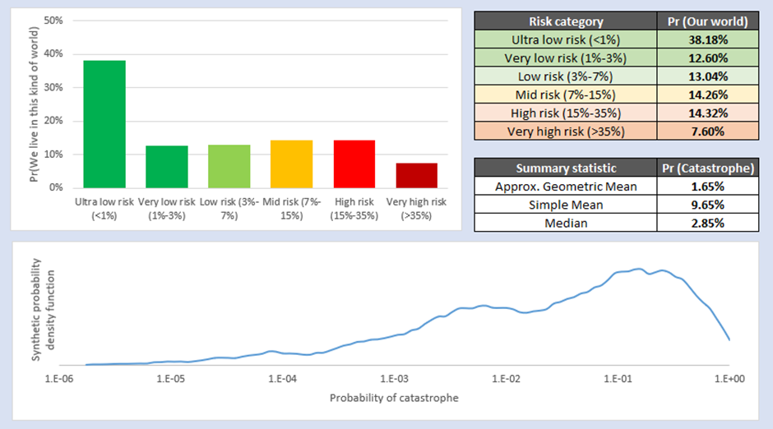The height and width of the screenshot is (429, 773).
Task: Select the Very high risk (>35%) table cell
Action: pyautogui.click(x=566, y=130)
